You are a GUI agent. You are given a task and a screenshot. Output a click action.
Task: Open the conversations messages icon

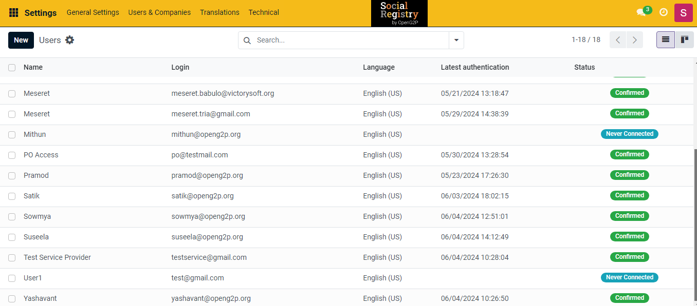tap(641, 12)
